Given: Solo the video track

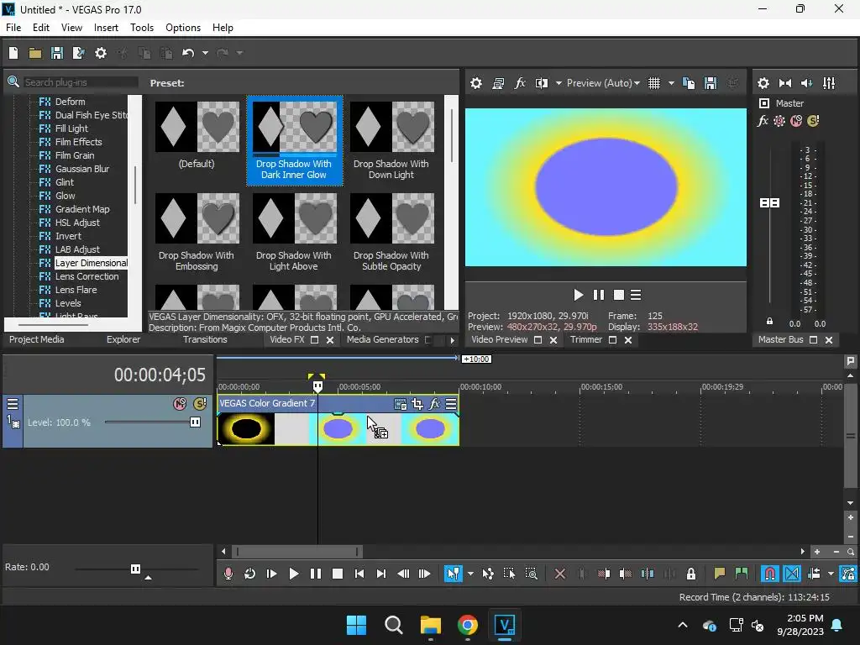Looking at the screenshot, I should [x=200, y=404].
